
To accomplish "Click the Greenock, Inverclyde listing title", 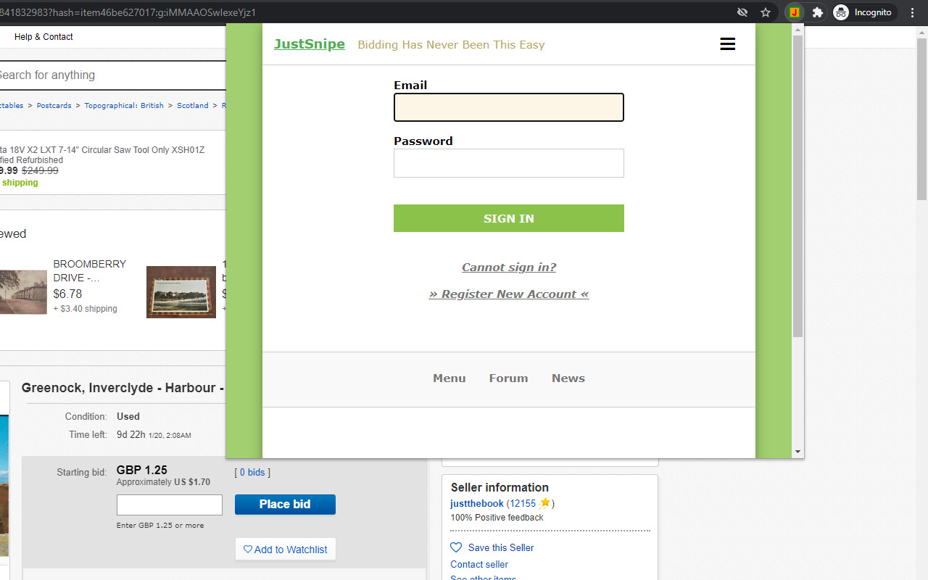I will (123, 388).
